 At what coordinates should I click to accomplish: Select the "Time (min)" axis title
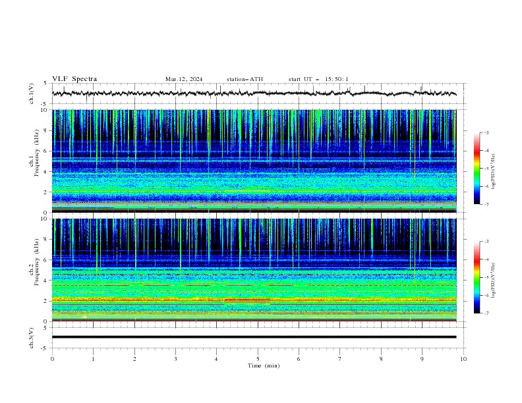(x=264, y=365)
